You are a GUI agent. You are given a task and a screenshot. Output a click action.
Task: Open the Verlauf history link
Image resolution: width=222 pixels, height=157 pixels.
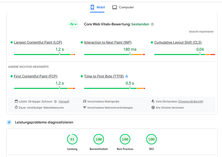point(64,102)
